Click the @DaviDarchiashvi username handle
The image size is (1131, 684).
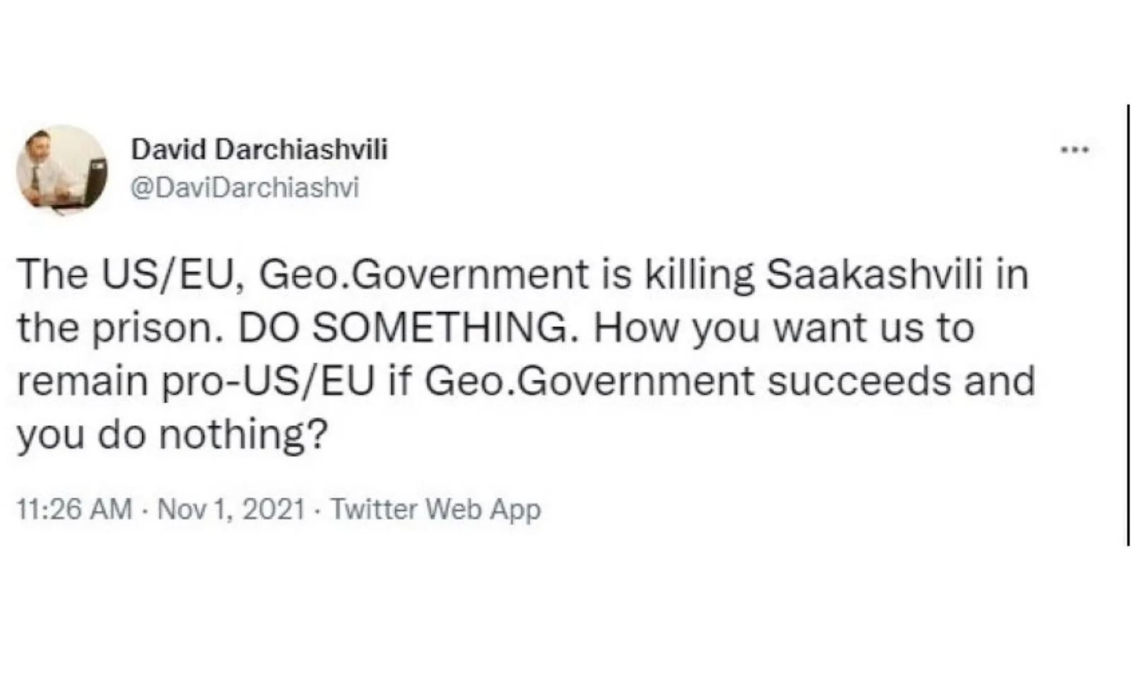(245, 187)
